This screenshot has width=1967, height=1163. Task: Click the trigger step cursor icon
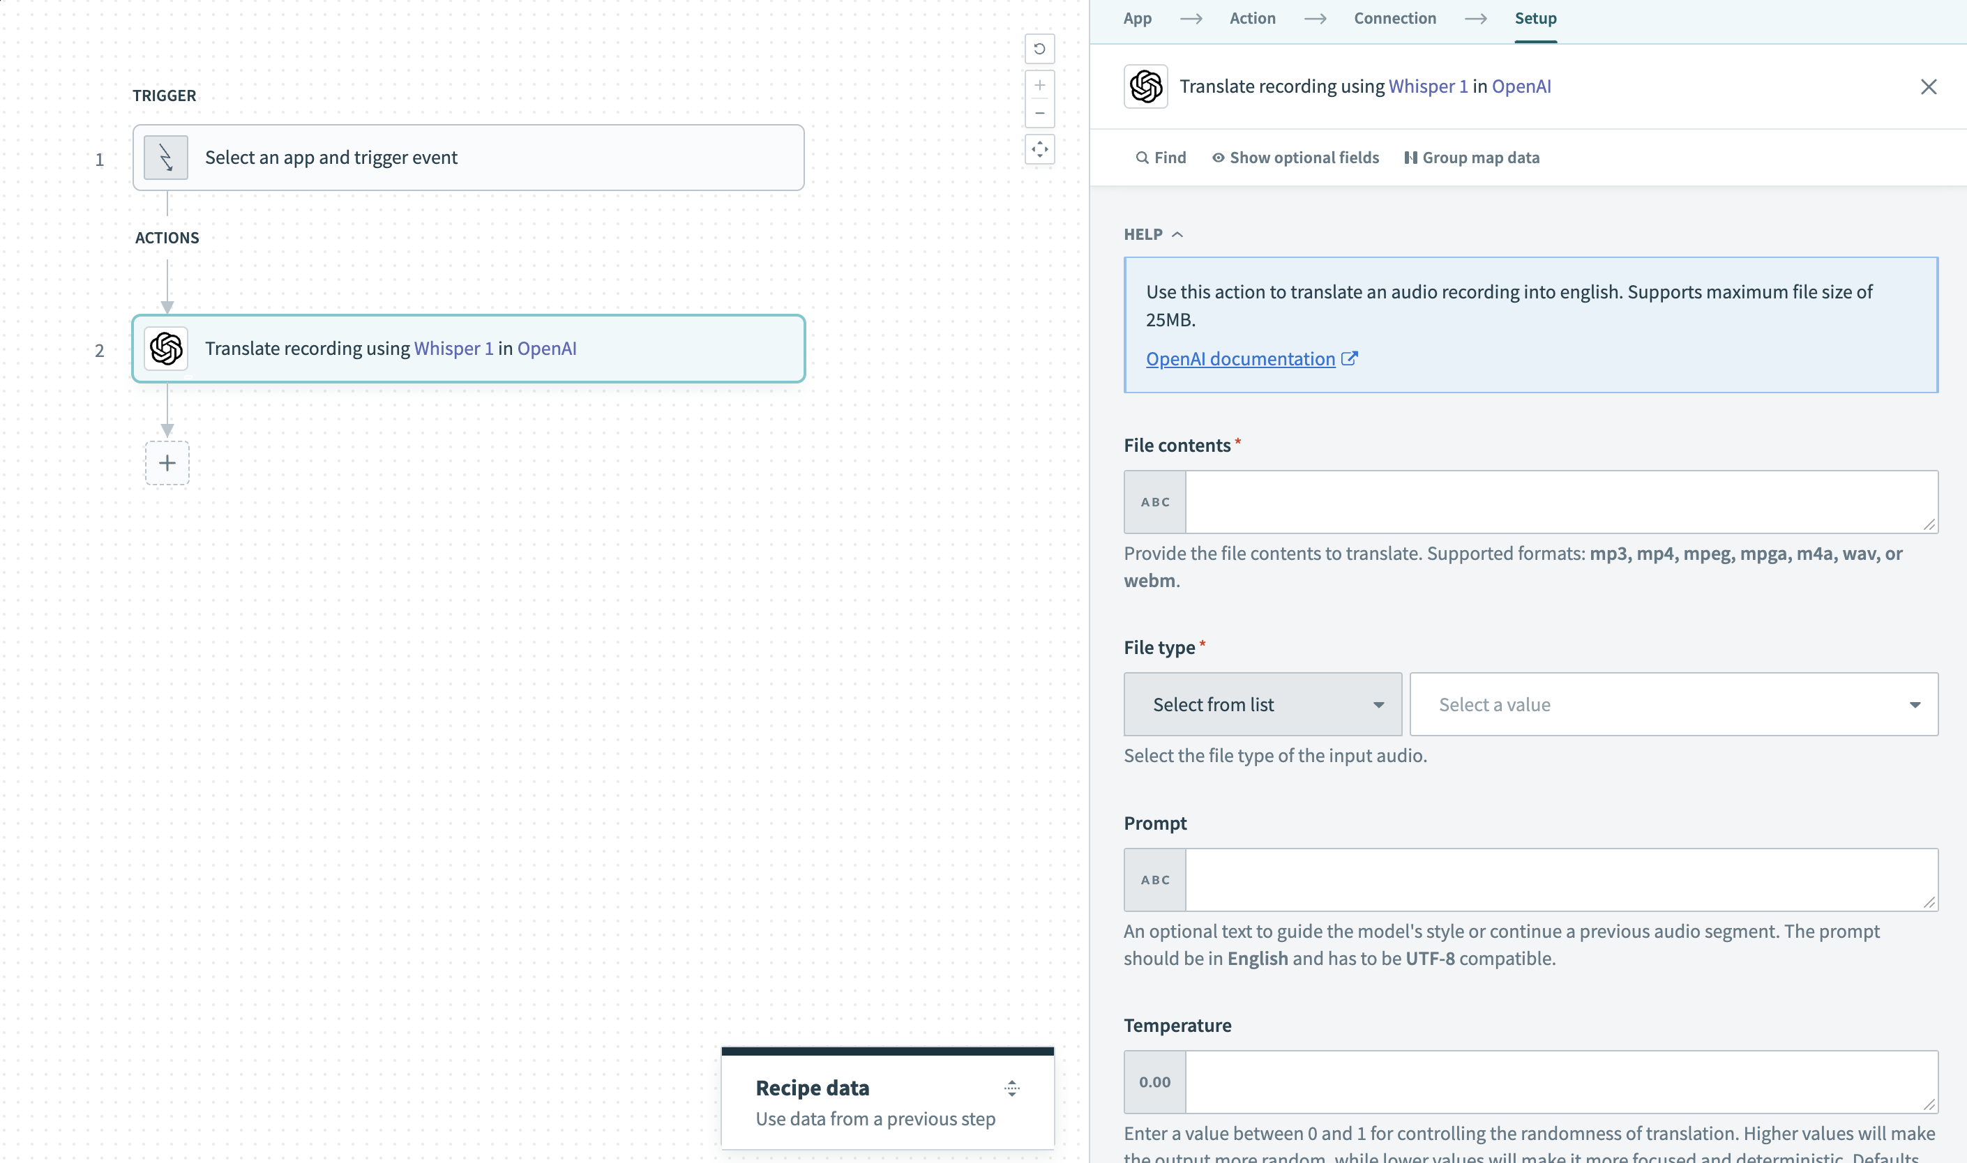[x=166, y=156]
